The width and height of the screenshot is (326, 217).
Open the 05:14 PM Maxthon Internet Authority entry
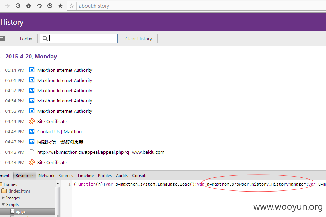pos(65,70)
